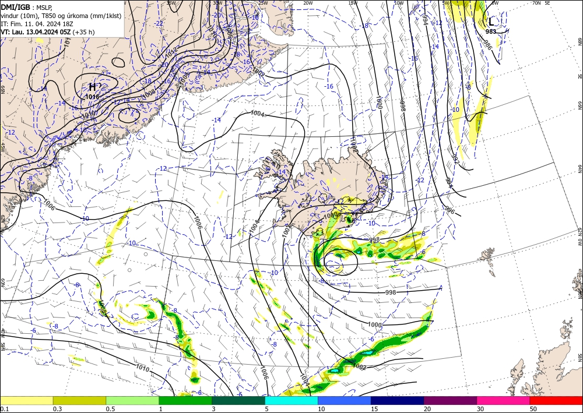Viewport: 583px width, 413px height.
Task: Click the small closed isobar south of Iceland
Action: coord(341,262)
